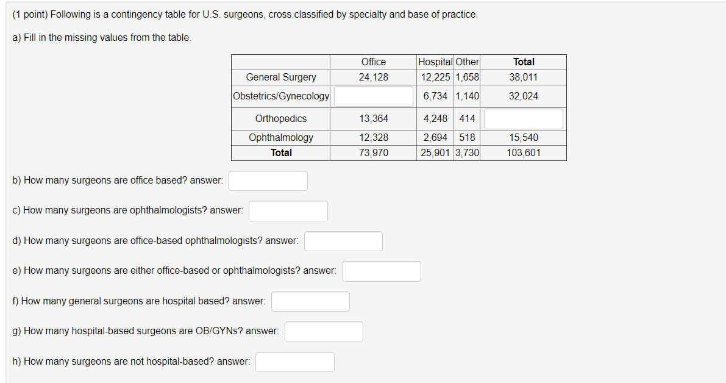Click the office-based ophthalmologists answer box
726x383 pixels.
pos(344,242)
